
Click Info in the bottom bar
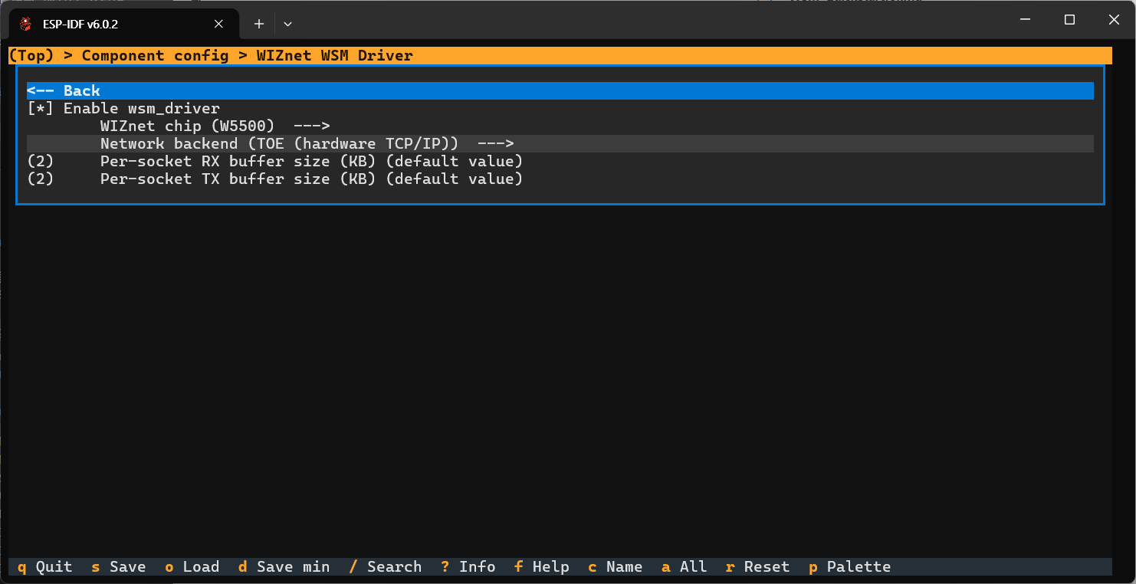click(468, 567)
